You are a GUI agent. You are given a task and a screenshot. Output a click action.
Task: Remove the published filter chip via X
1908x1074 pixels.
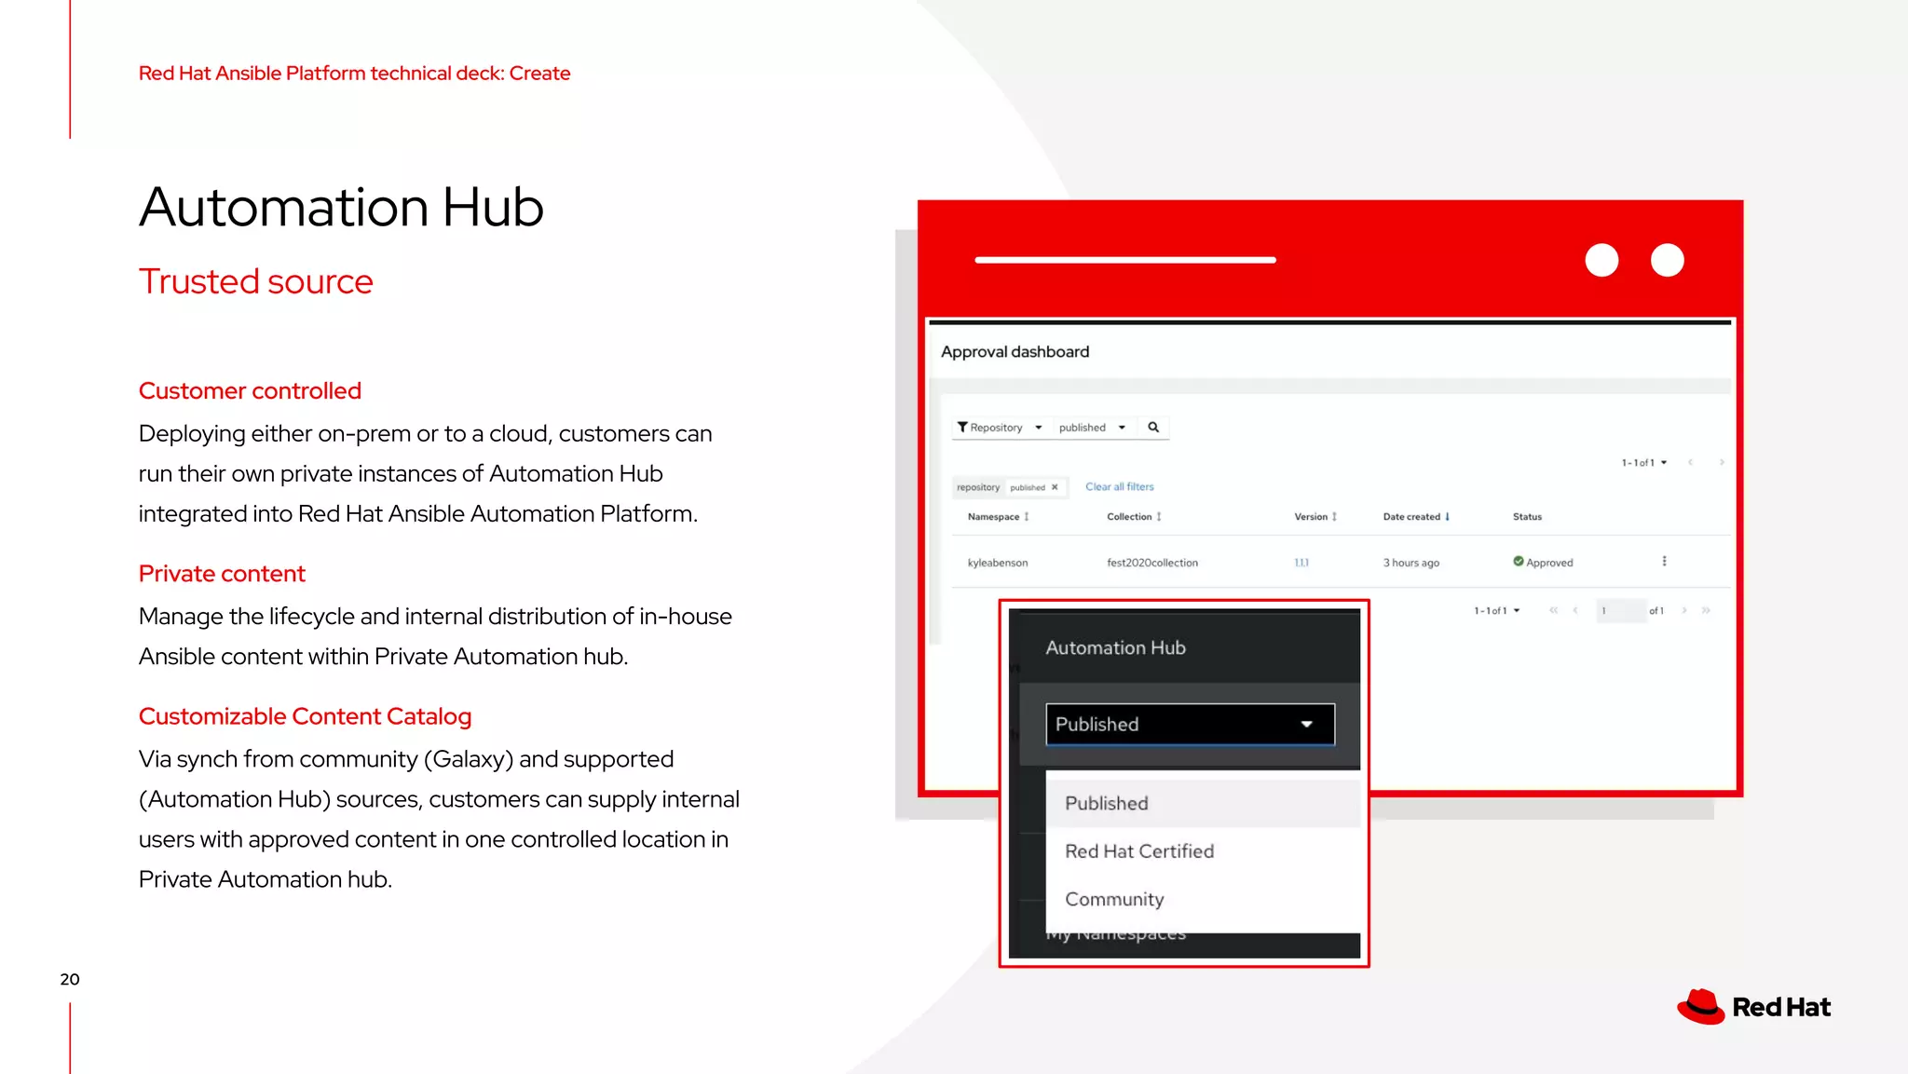(x=1055, y=487)
